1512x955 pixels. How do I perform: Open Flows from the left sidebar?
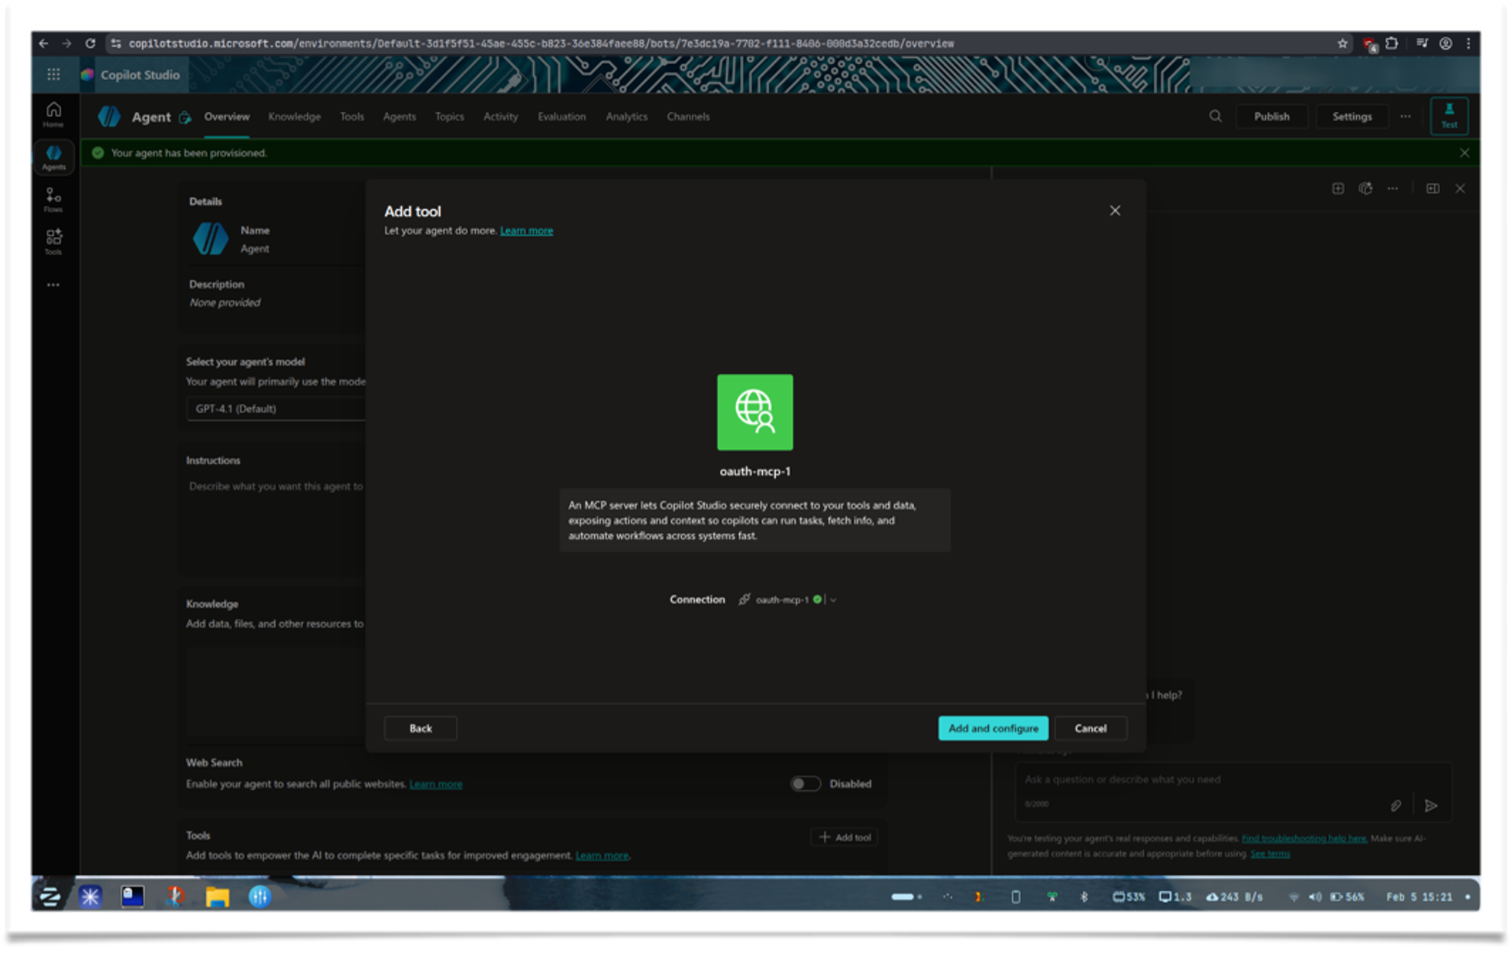[x=53, y=198]
